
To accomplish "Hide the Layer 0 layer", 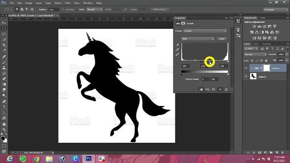I will [x=246, y=76].
